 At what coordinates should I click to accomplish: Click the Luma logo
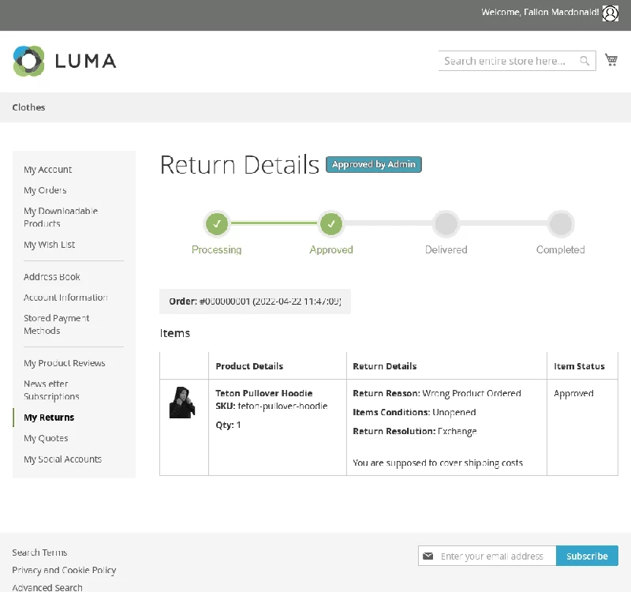click(65, 62)
